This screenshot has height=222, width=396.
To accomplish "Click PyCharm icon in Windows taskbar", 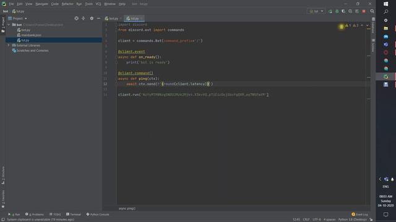I will tap(386, 76).
